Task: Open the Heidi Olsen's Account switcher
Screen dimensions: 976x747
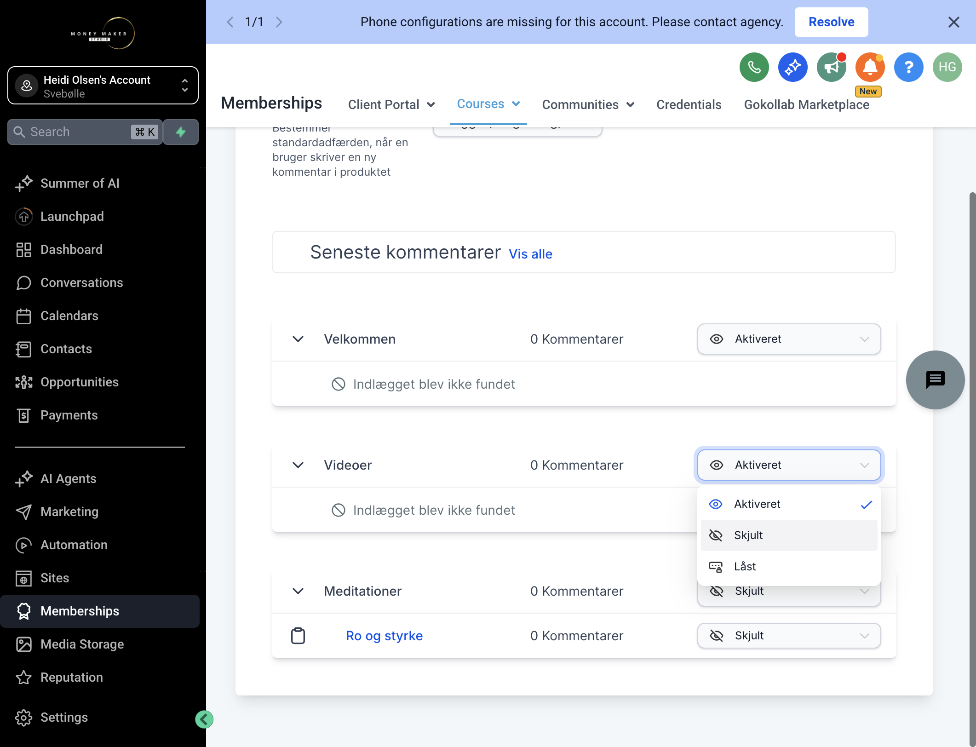Action: coord(103,86)
